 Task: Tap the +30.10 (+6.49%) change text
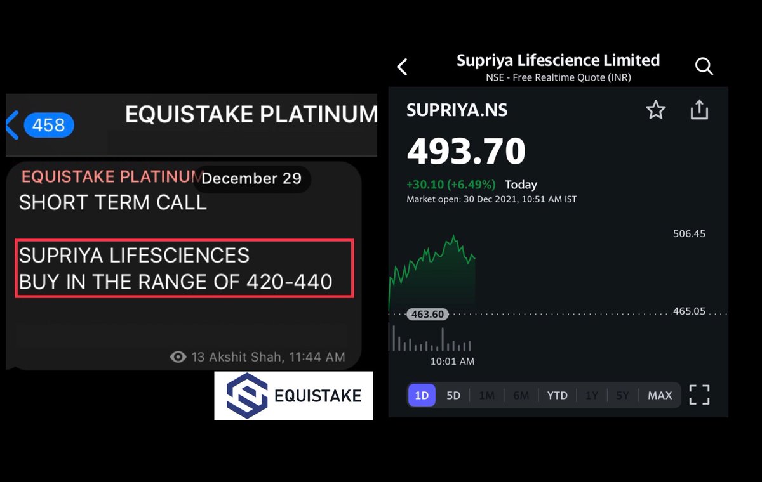(x=450, y=185)
